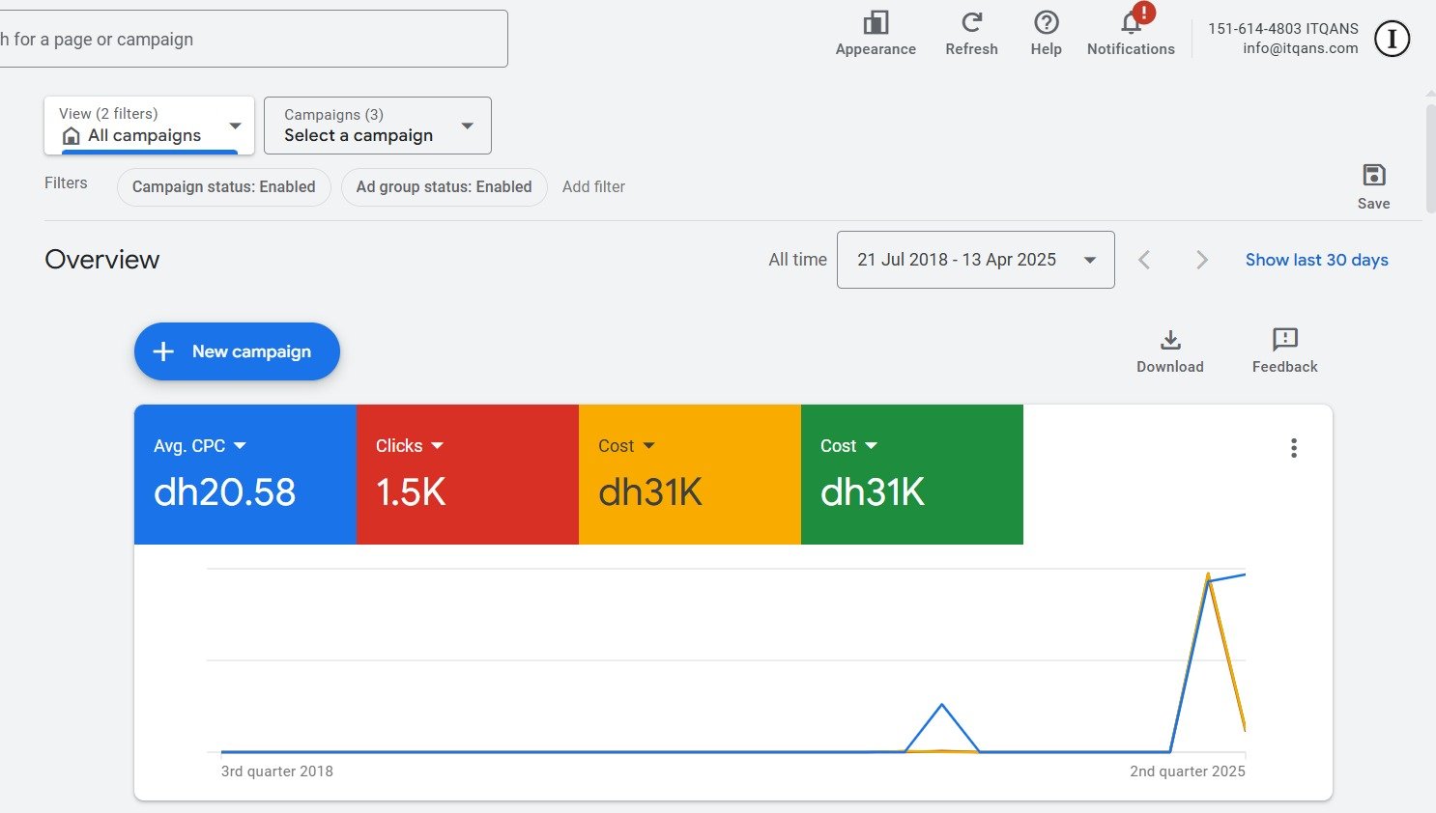Change the green Cost metric dropdown
The width and height of the screenshot is (1436, 813).
point(849,446)
